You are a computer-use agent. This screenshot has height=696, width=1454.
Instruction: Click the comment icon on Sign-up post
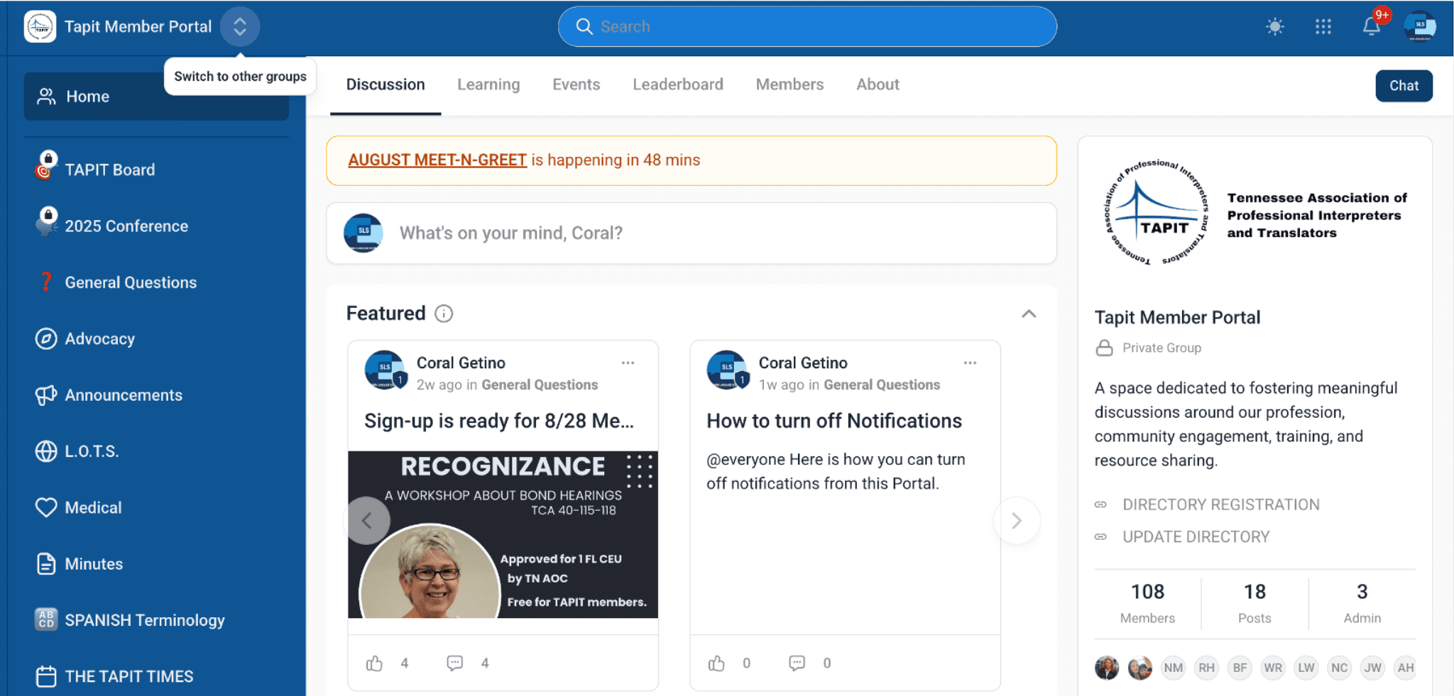[x=454, y=663]
